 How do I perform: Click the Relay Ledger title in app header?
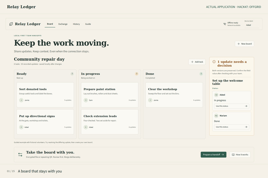click(28, 24)
